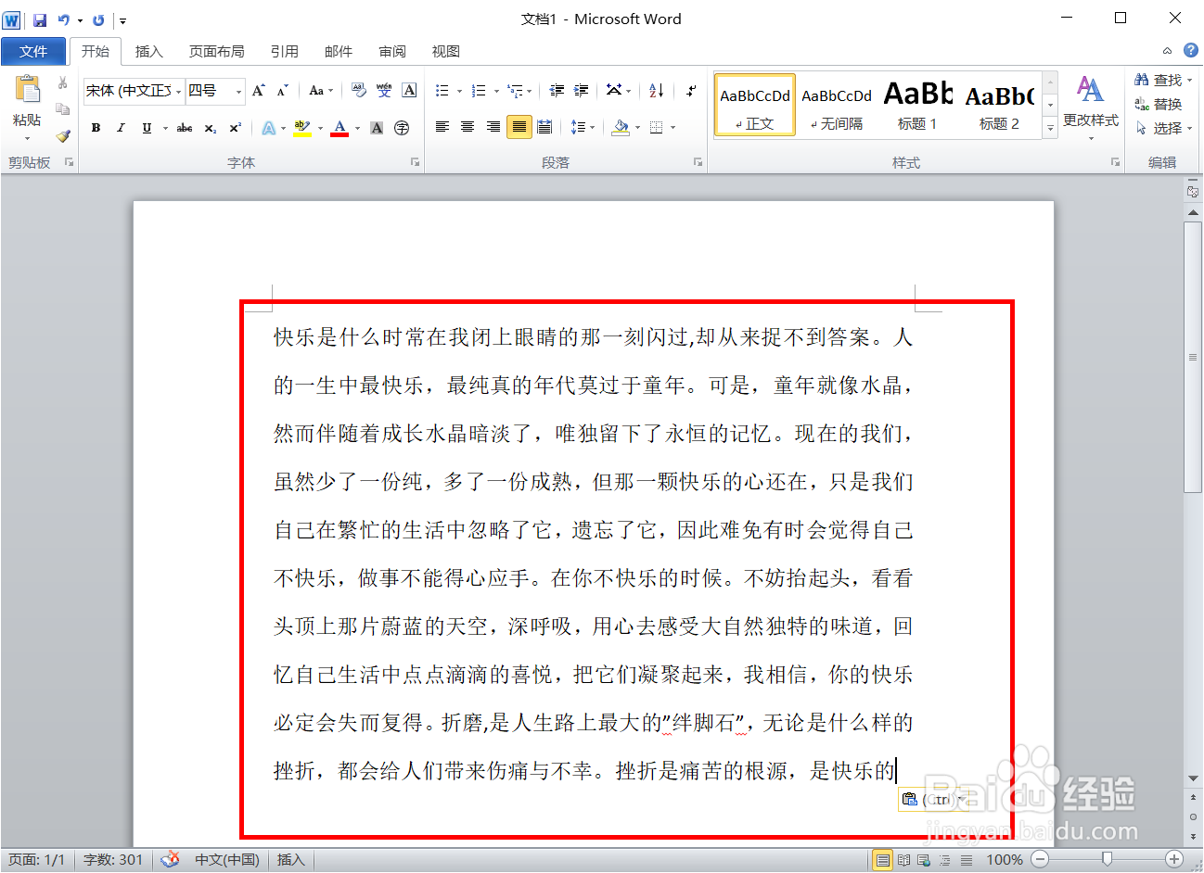Switch to the Mailings (邮件) tab
The height and width of the screenshot is (873, 1204).
(x=339, y=51)
